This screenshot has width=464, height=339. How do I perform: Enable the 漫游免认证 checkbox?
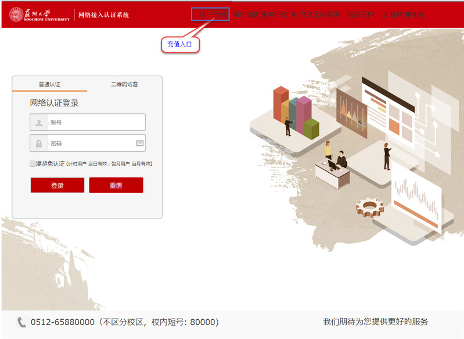click(33, 163)
